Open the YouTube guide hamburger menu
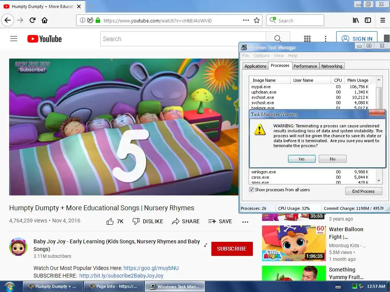This screenshot has height=292, width=390. click(14, 39)
